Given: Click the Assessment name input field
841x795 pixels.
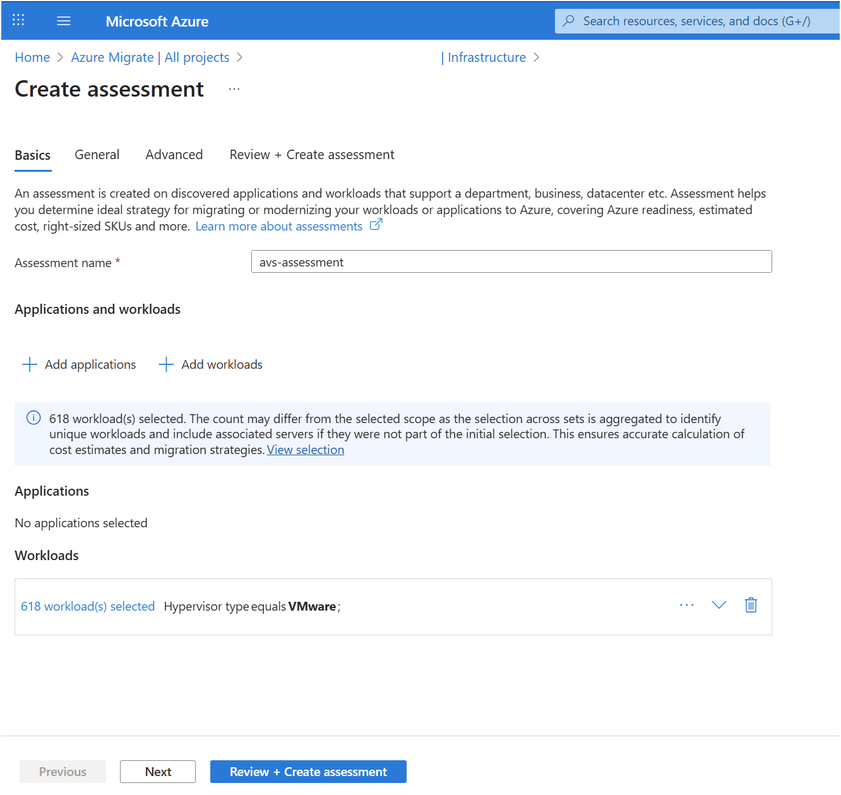Looking at the screenshot, I should pos(511,262).
